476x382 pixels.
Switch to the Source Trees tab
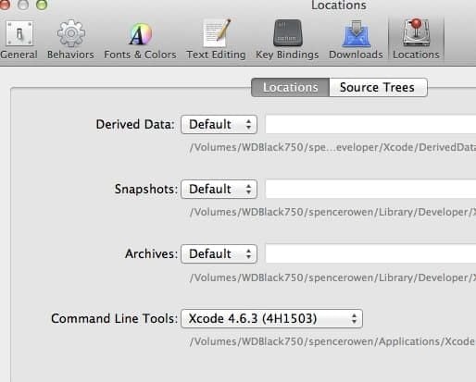pos(378,88)
